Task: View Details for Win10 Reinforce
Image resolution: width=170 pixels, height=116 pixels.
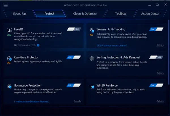Action: point(160,101)
